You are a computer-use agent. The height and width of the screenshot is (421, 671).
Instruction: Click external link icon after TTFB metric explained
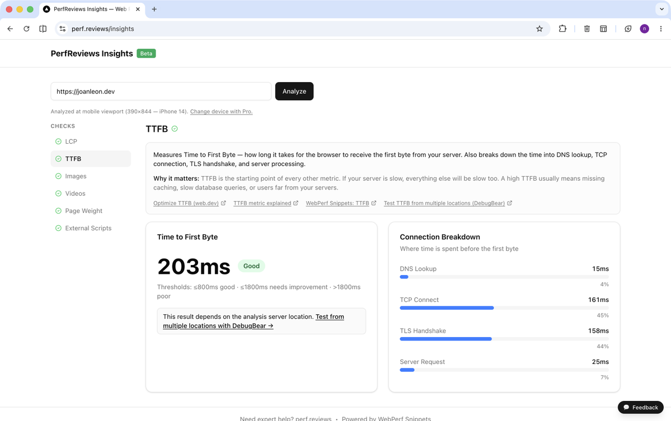coord(295,203)
